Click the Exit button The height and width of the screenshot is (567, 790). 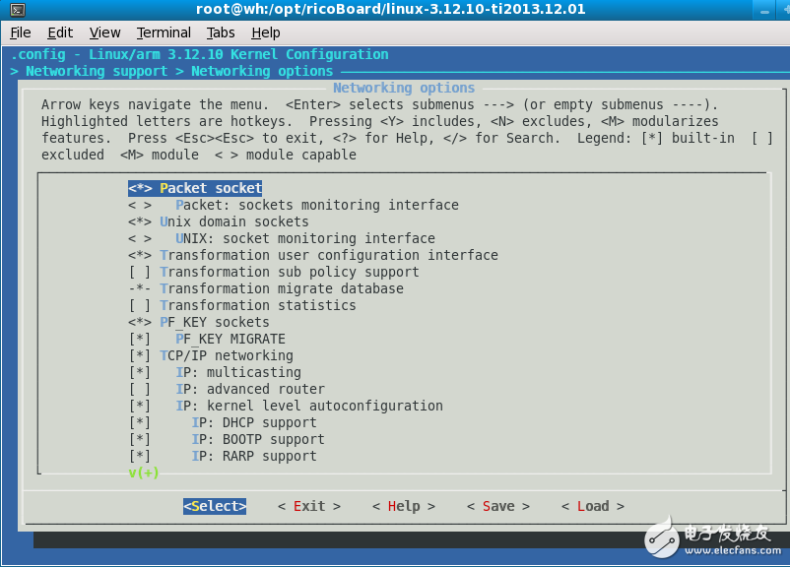(309, 506)
